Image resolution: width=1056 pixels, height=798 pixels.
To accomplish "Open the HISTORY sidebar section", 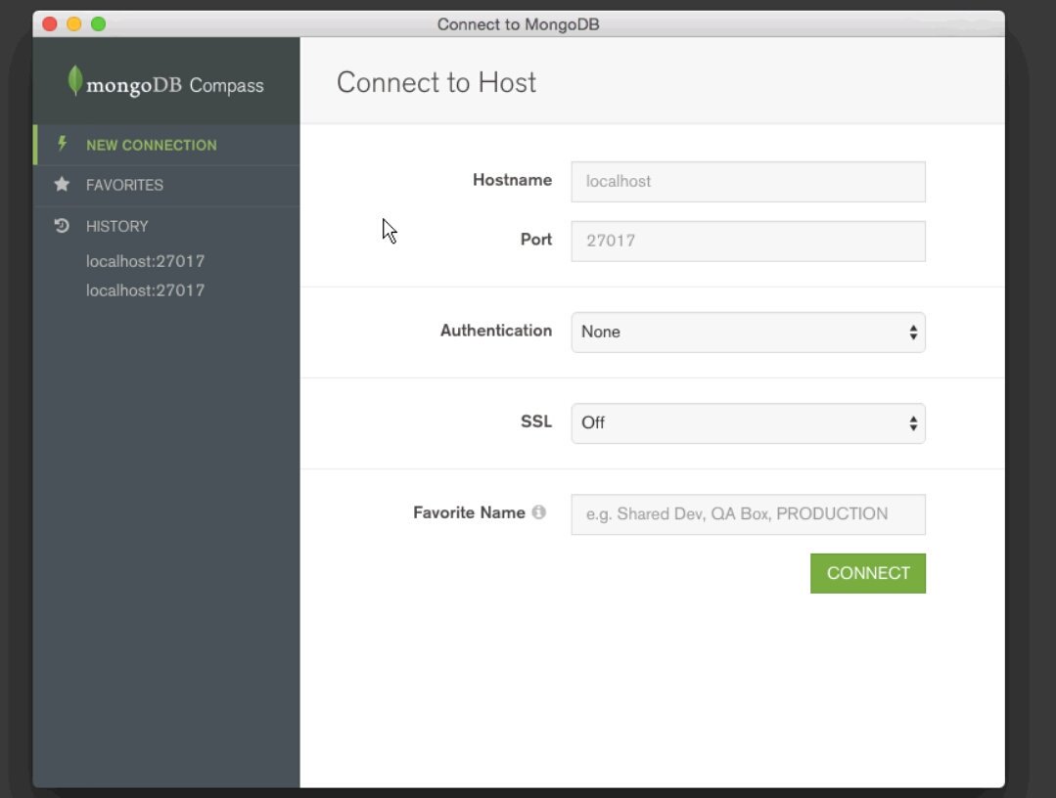I will (166, 226).
